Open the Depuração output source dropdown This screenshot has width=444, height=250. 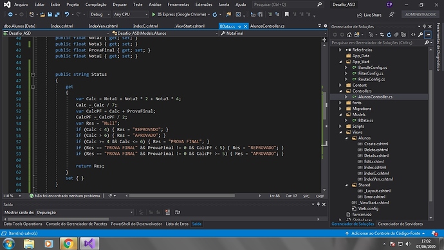click(84, 212)
